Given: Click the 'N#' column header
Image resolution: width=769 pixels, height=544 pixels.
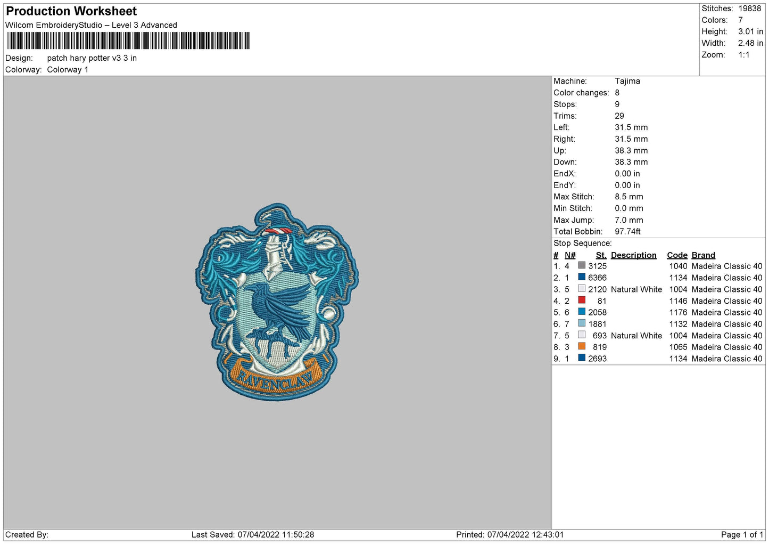Looking at the screenshot, I should coord(570,255).
